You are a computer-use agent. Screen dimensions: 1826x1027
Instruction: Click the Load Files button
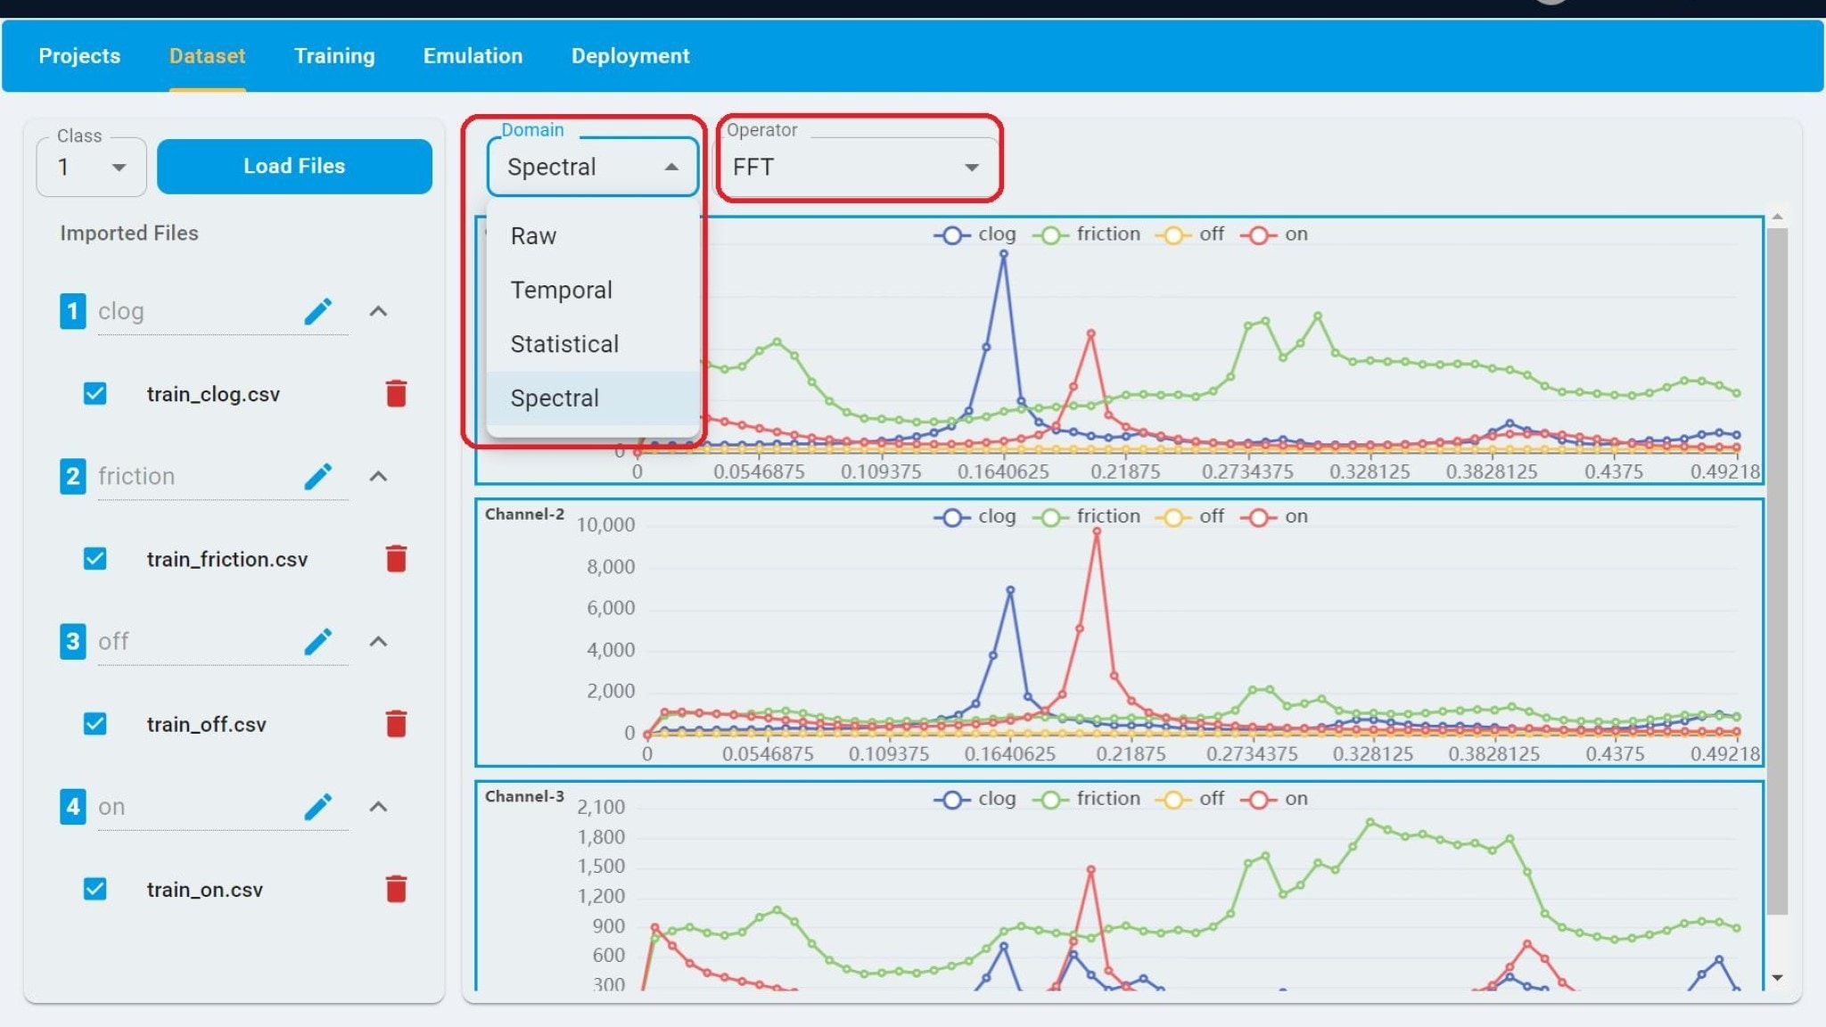coord(294,166)
